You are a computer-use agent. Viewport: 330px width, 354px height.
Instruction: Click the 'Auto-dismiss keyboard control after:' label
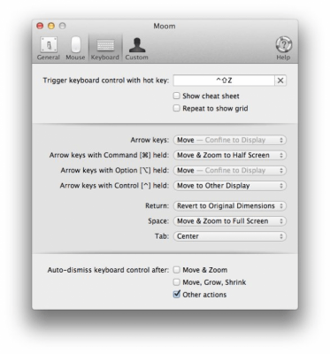108,270
